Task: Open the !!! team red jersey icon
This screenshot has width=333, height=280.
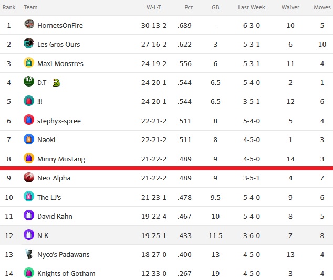Action: [29, 101]
